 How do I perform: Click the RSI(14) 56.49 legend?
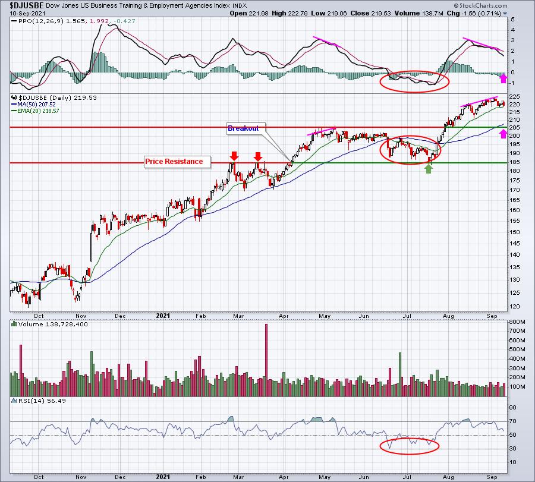pyautogui.click(x=42, y=401)
